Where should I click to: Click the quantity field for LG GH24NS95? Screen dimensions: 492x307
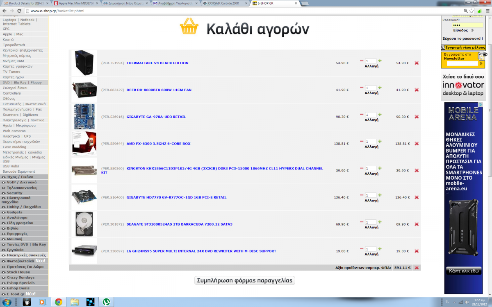pos(371,249)
